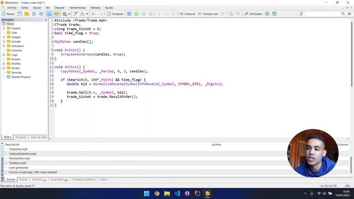Open the Diario tab
The height and width of the screenshot is (199, 354).
[104, 180]
